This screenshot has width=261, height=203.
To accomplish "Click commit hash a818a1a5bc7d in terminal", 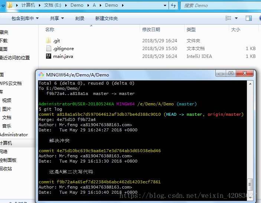I will [x=109, y=114].
